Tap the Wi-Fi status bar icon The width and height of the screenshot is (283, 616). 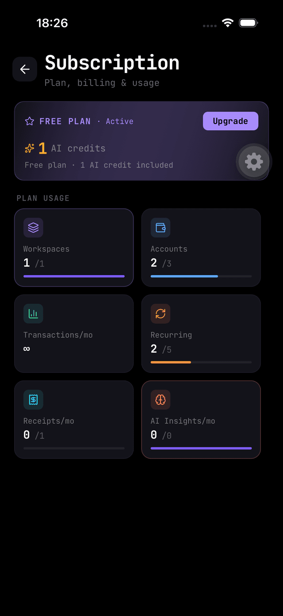point(228,23)
